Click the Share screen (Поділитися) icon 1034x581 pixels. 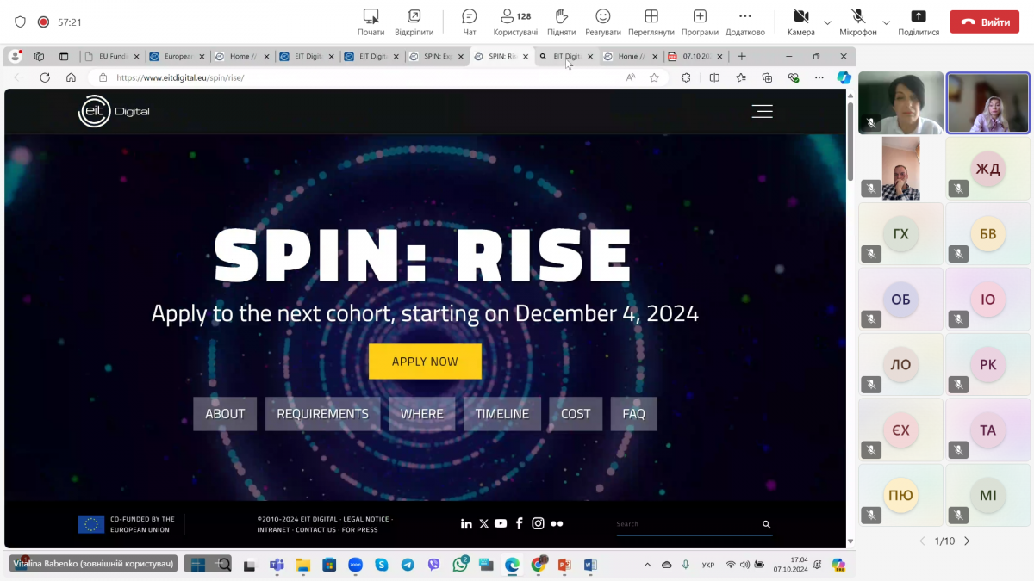[918, 16]
